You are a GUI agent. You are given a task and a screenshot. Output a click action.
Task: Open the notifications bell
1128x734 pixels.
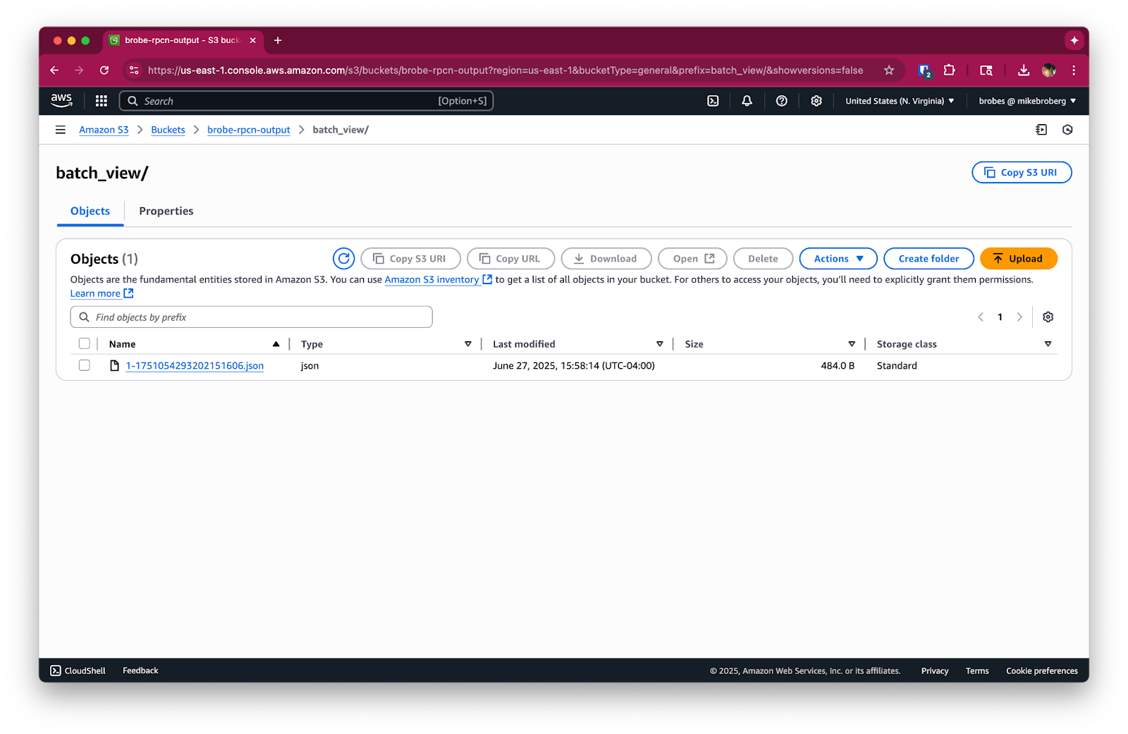point(746,101)
